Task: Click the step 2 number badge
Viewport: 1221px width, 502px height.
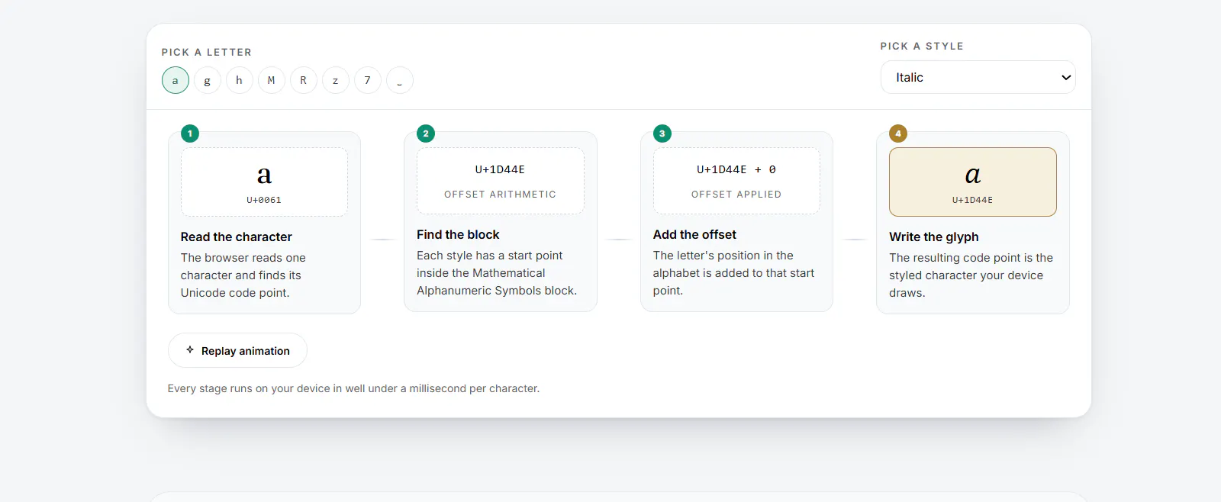Action: pyautogui.click(x=426, y=134)
